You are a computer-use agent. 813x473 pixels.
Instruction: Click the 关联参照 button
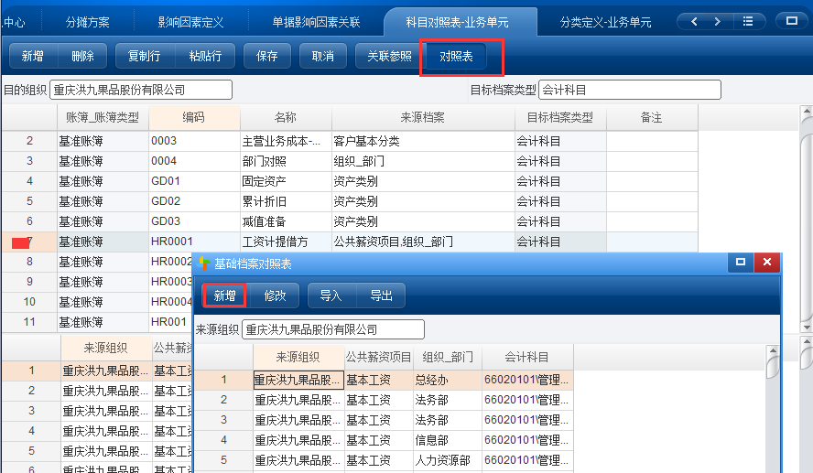(x=389, y=56)
